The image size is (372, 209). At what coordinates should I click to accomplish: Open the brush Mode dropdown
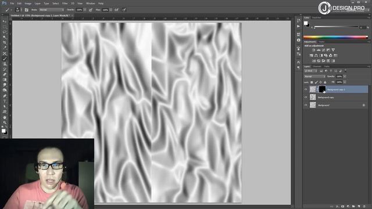[x=52, y=10]
